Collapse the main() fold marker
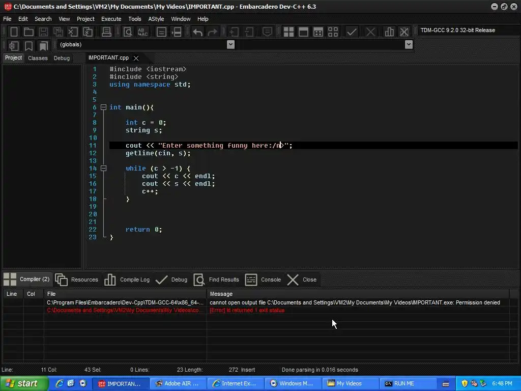Viewport: 521px width, 391px height. pos(103,107)
